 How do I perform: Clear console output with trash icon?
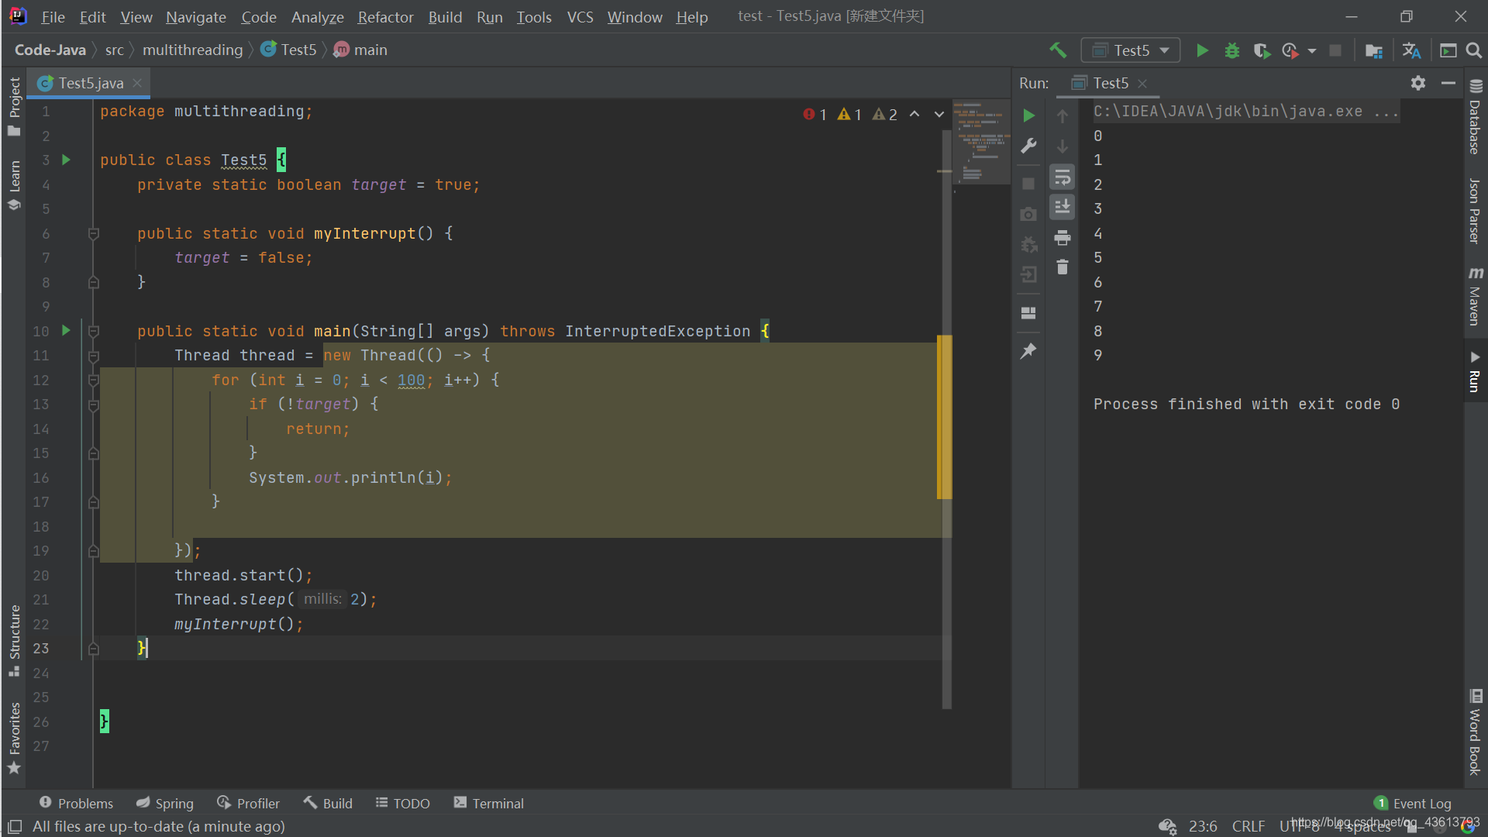(1063, 267)
